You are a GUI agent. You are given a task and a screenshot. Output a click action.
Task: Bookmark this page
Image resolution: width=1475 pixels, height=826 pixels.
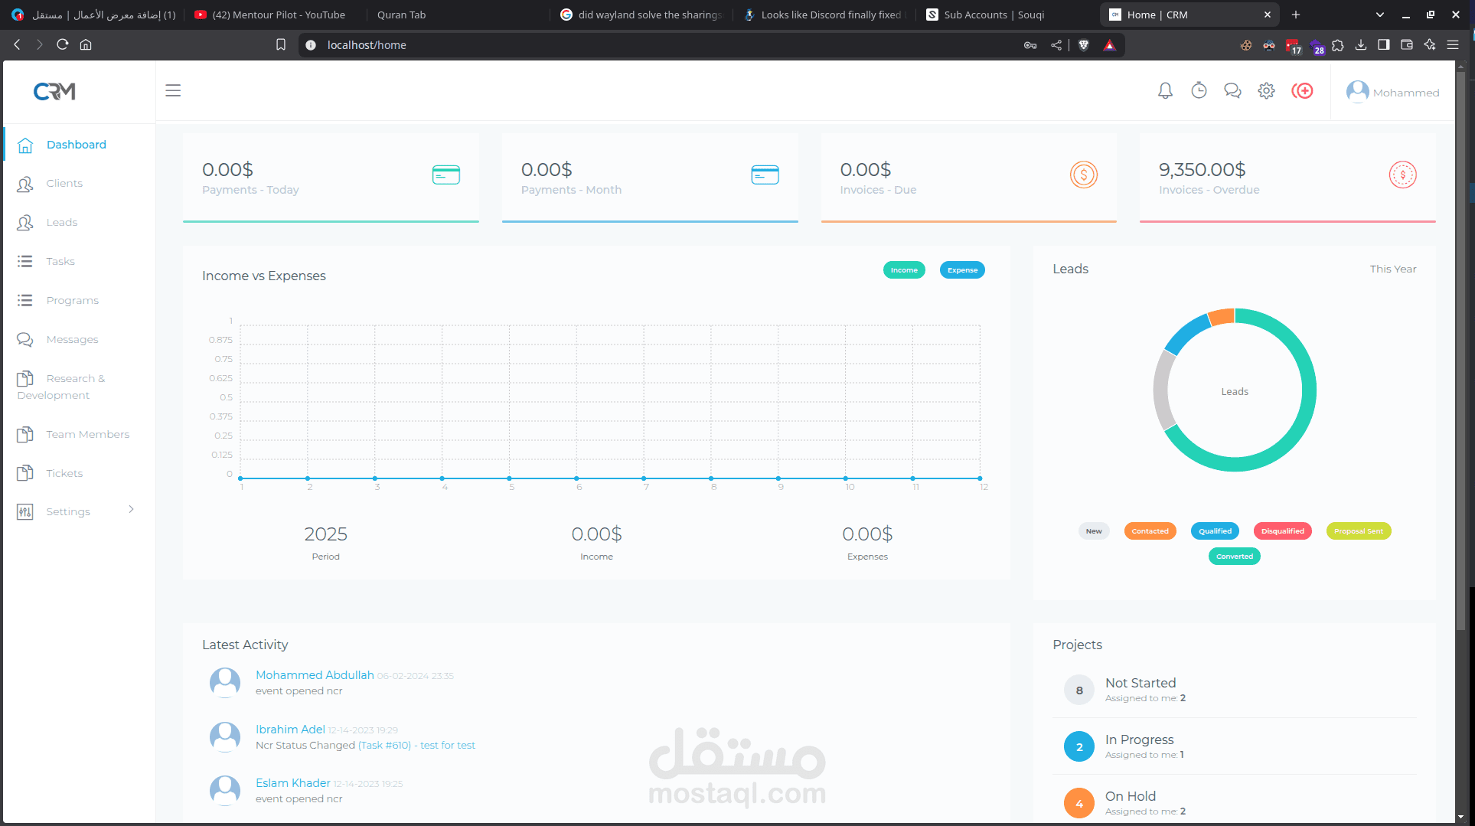point(281,44)
